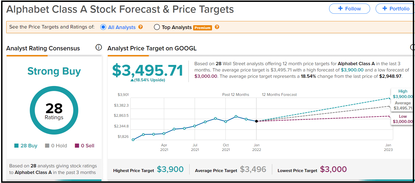
Task: Click the 0 Hold legend swatch
Action: (x=47, y=146)
